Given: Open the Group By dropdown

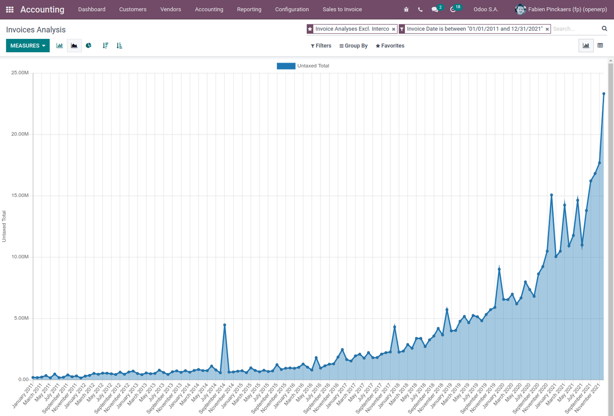Looking at the screenshot, I should coord(354,46).
